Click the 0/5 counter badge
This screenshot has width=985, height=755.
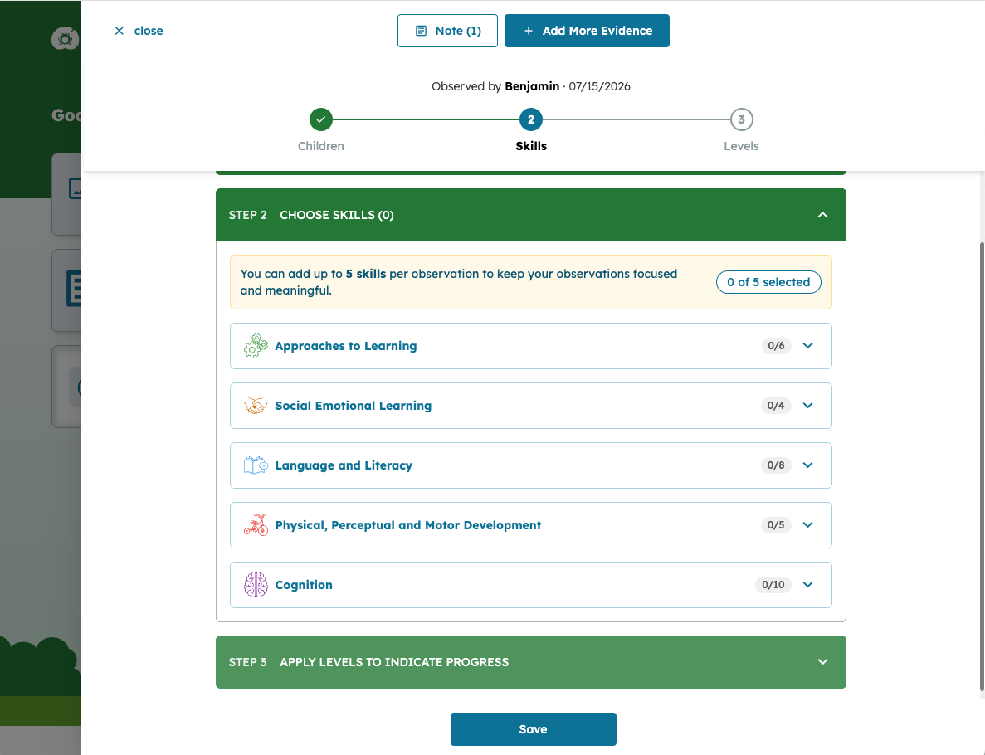coord(776,525)
